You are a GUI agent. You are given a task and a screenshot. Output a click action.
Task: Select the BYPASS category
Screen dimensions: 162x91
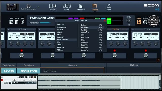point(60,25)
